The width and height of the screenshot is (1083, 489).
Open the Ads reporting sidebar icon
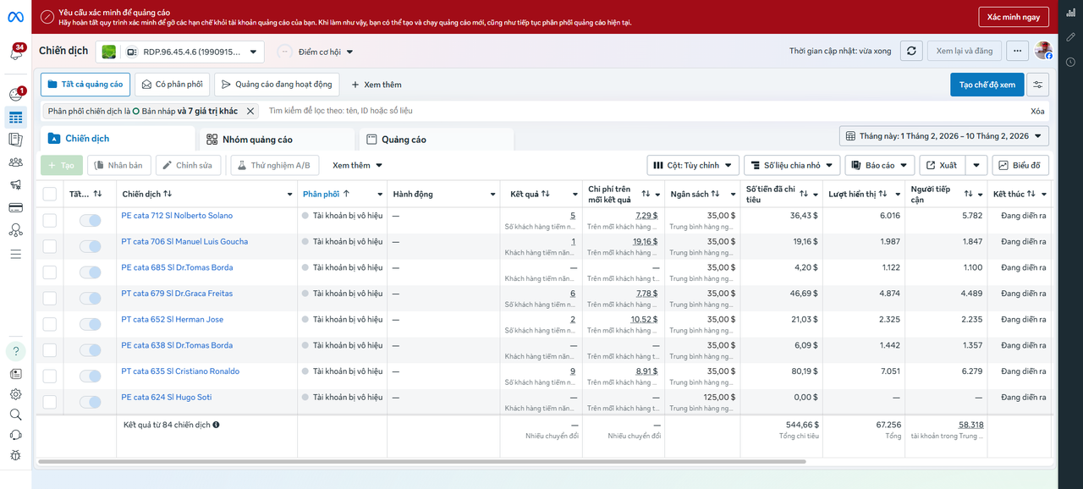click(x=15, y=140)
